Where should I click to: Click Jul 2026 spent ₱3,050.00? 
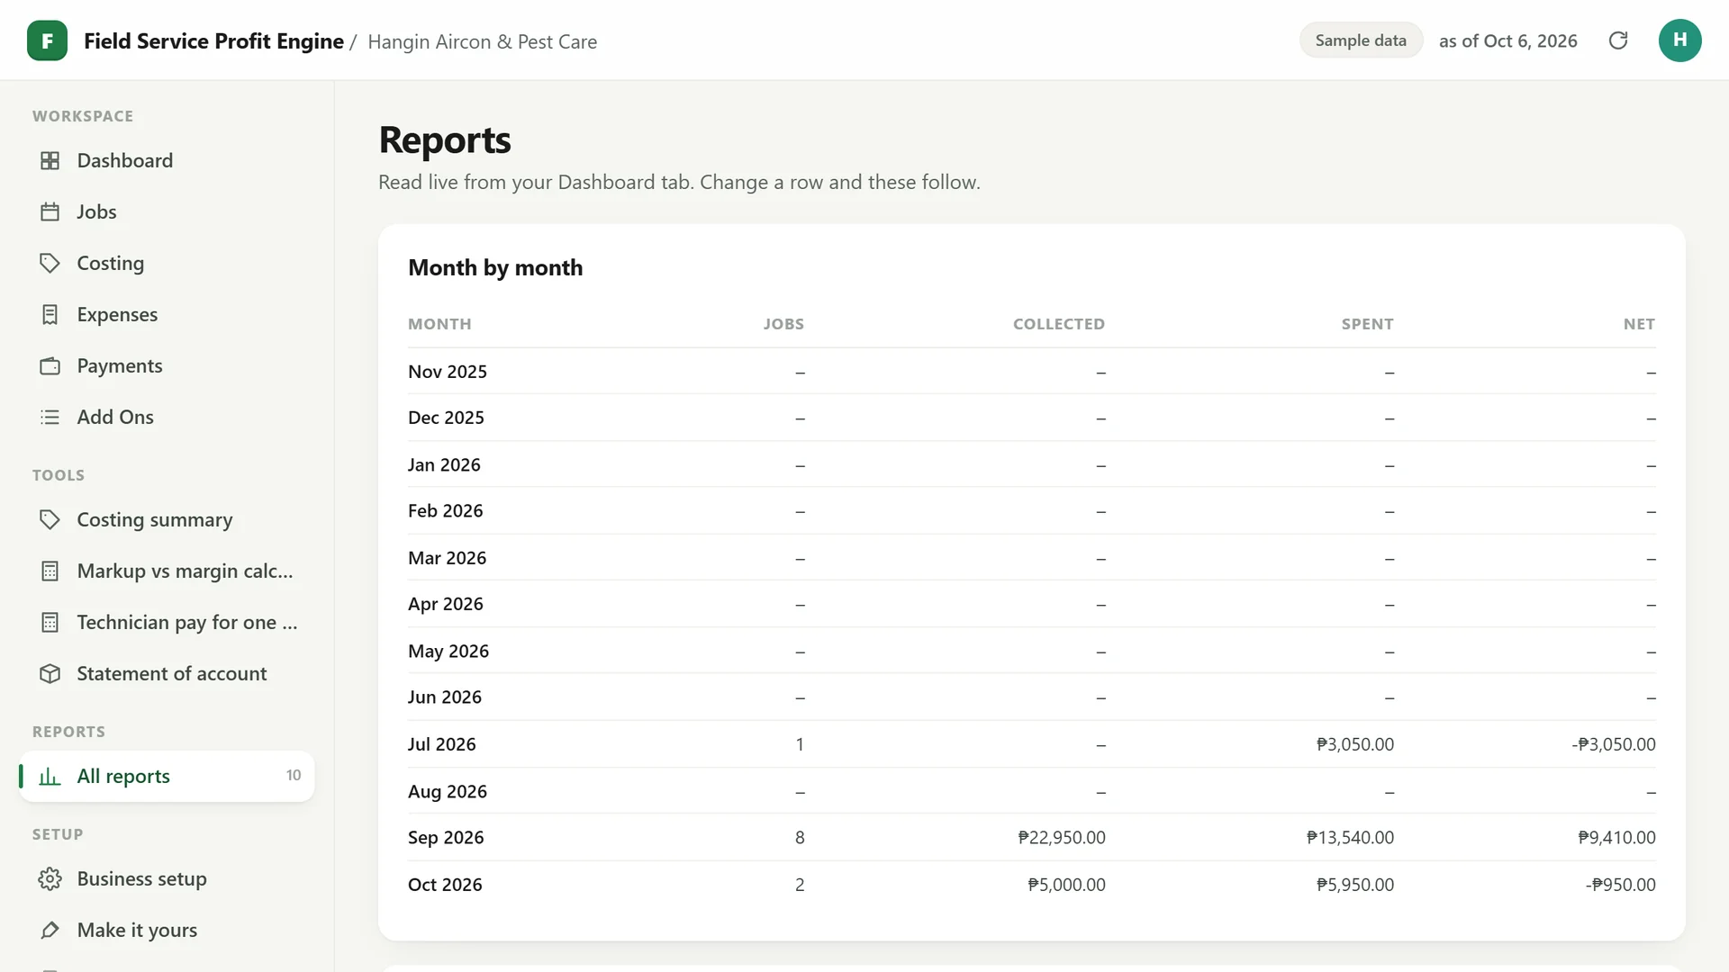[1354, 744]
